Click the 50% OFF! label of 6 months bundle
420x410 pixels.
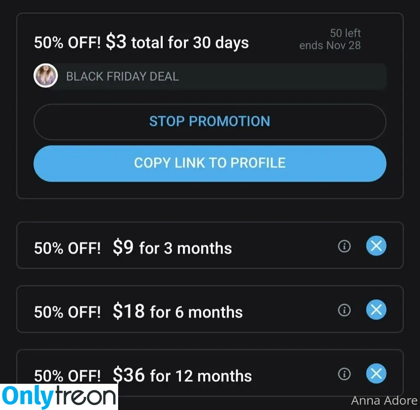point(68,312)
